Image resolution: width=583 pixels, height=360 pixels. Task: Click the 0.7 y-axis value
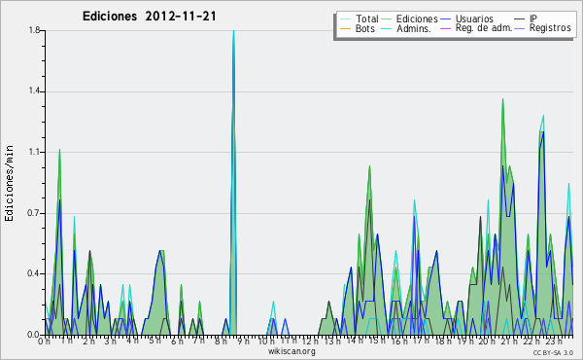(x=34, y=213)
